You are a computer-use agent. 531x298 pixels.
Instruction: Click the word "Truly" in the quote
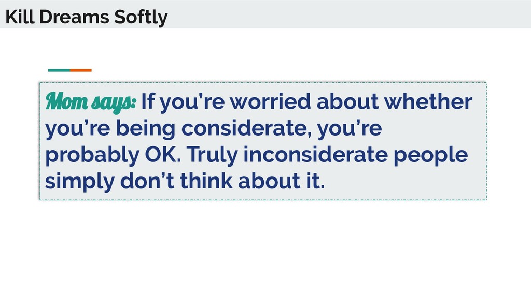click(x=212, y=155)
